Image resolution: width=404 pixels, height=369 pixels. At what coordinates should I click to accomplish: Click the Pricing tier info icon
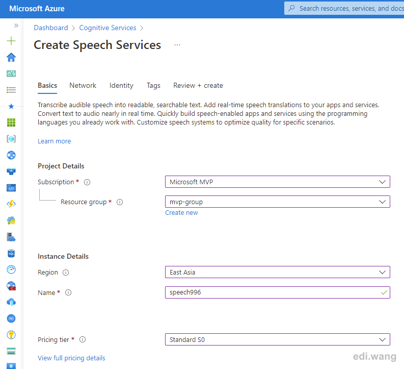[x=83, y=339]
